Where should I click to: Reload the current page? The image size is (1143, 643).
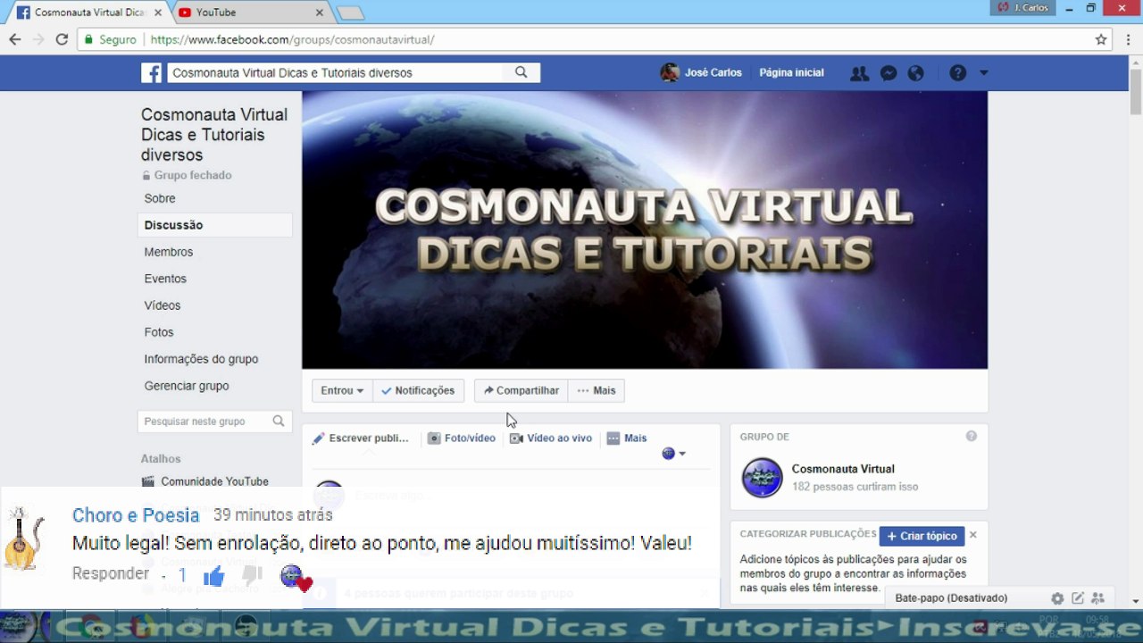pos(62,39)
